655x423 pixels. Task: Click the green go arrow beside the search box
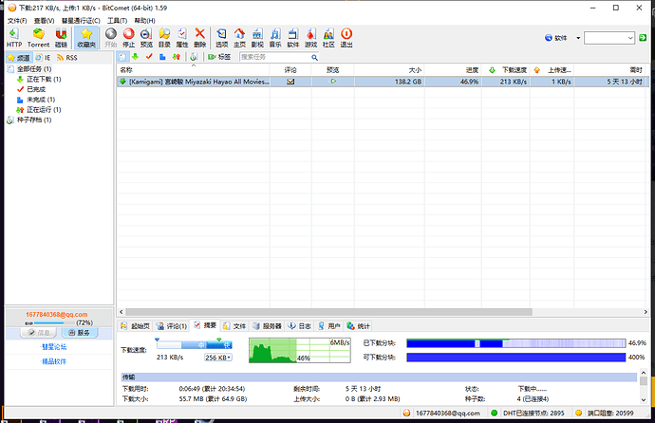643,38
